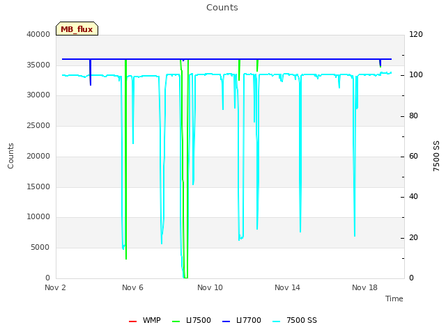446x334 pixels.
Task: Click the 20 right axis tick label
Action: coord(413,238)
